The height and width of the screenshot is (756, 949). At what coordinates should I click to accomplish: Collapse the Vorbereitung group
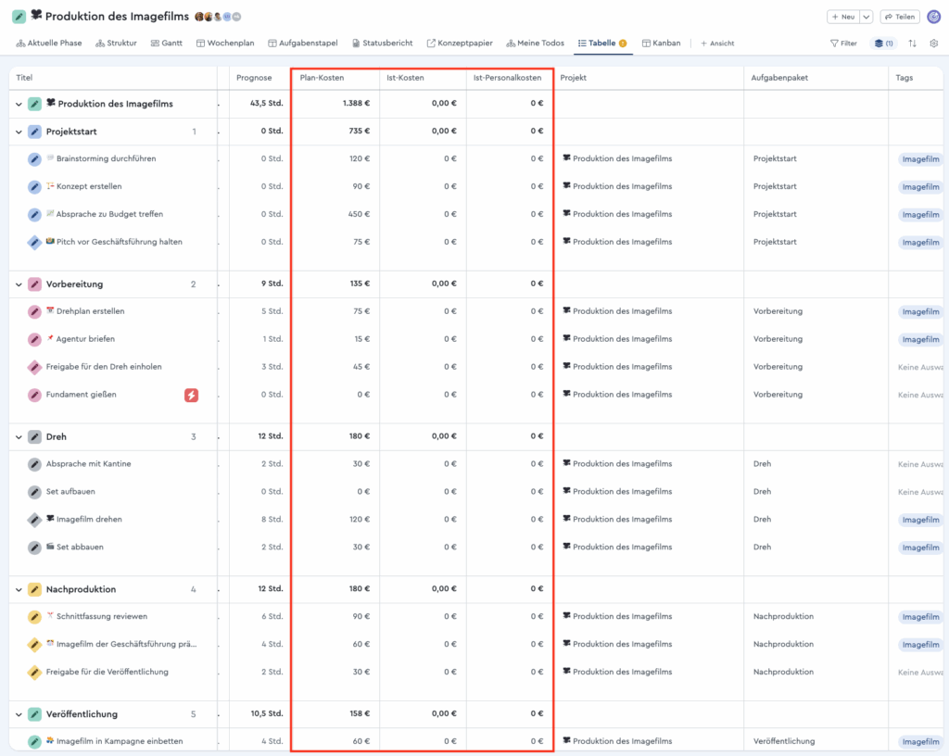[x=19, y=284]
